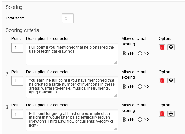Focus the Points input of criterion 3
The image size is (185, 134).
pos(17,114)
